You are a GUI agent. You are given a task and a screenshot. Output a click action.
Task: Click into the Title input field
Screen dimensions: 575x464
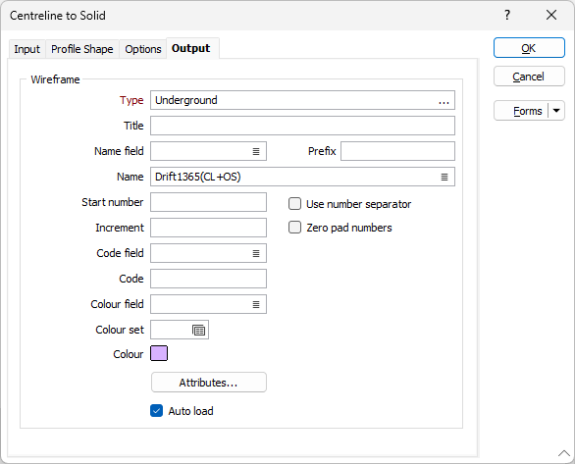(x=302, y=126)
